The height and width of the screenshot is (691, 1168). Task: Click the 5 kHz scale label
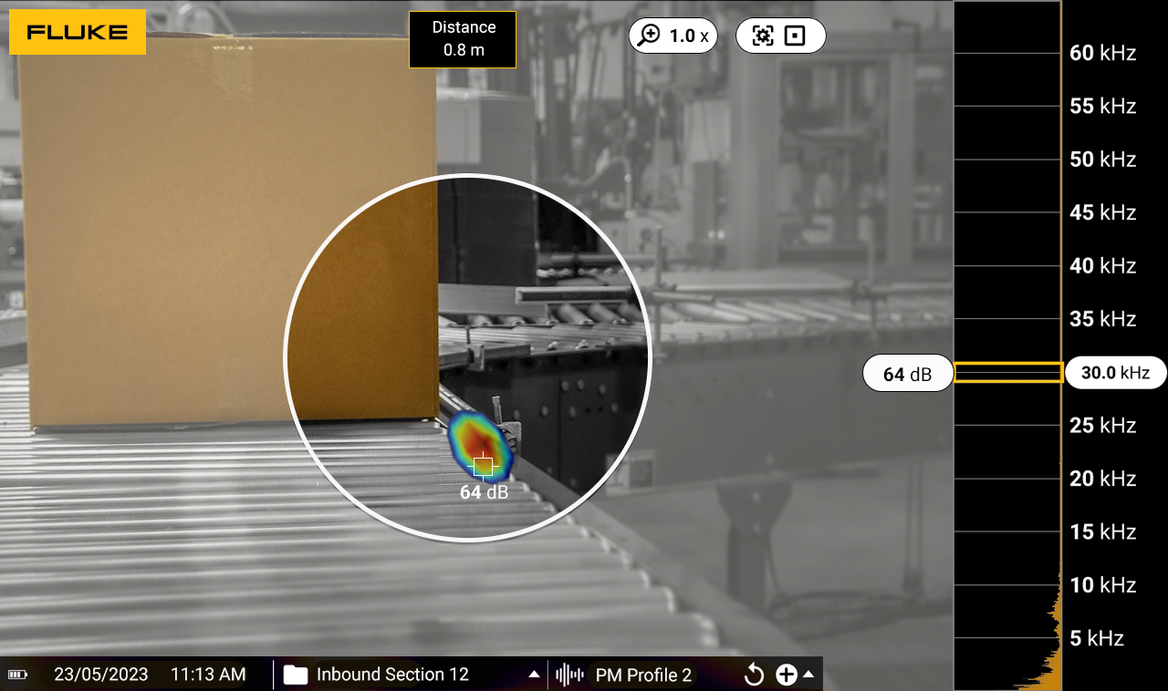pos(1097,638)
